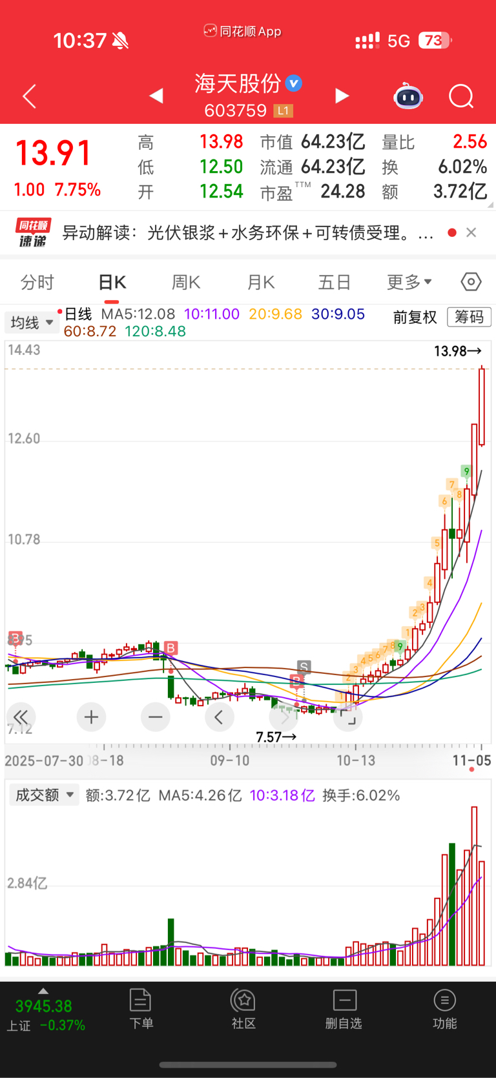Select the 日K tab

point(112,283)
